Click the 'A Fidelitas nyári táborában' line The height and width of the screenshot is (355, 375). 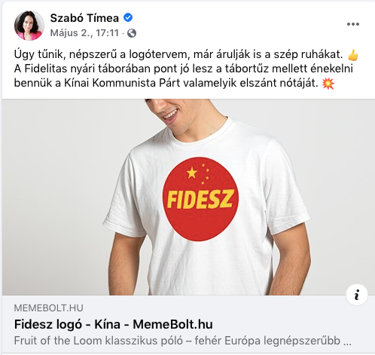184,69
